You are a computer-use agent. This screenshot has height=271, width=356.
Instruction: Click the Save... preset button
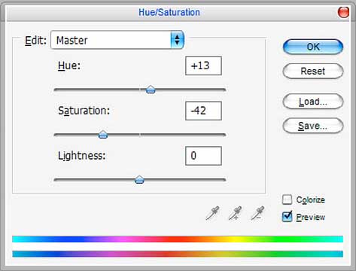click(x=313, y=126)
